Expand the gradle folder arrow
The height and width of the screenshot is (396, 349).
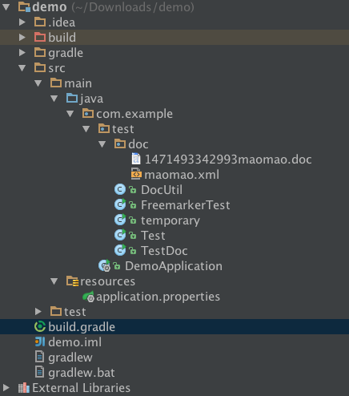pos(22,52)
